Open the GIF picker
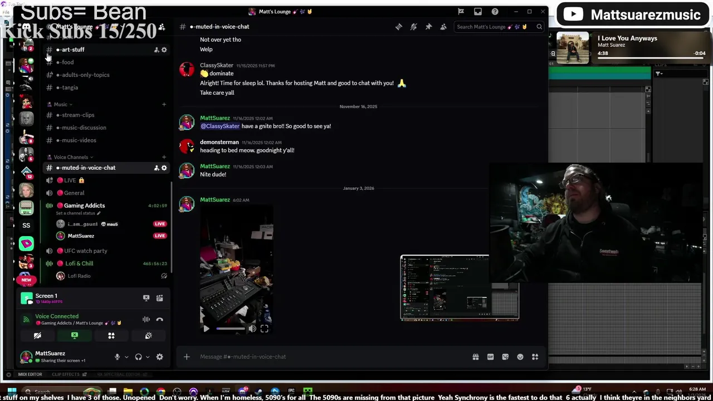Viewport: 713px width, 401px height. click(490, 357)
